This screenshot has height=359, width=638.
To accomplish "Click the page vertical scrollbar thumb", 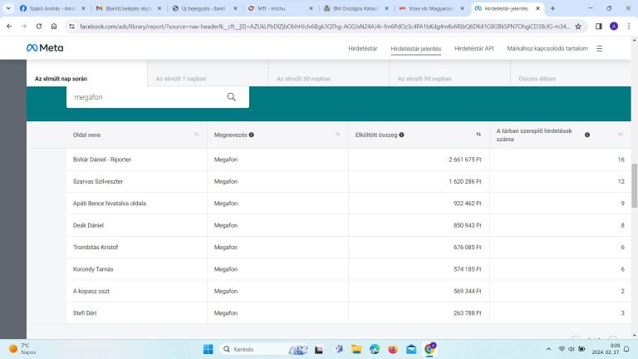I will 635,186.
